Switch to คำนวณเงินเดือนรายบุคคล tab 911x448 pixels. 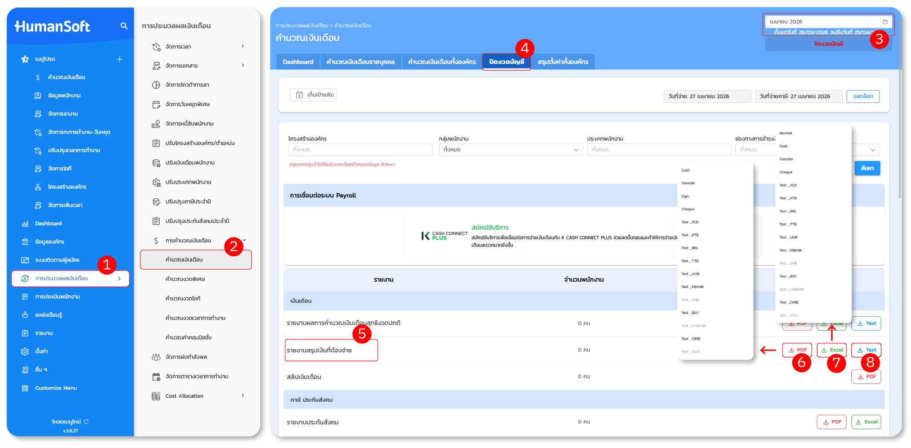[361, 62]
